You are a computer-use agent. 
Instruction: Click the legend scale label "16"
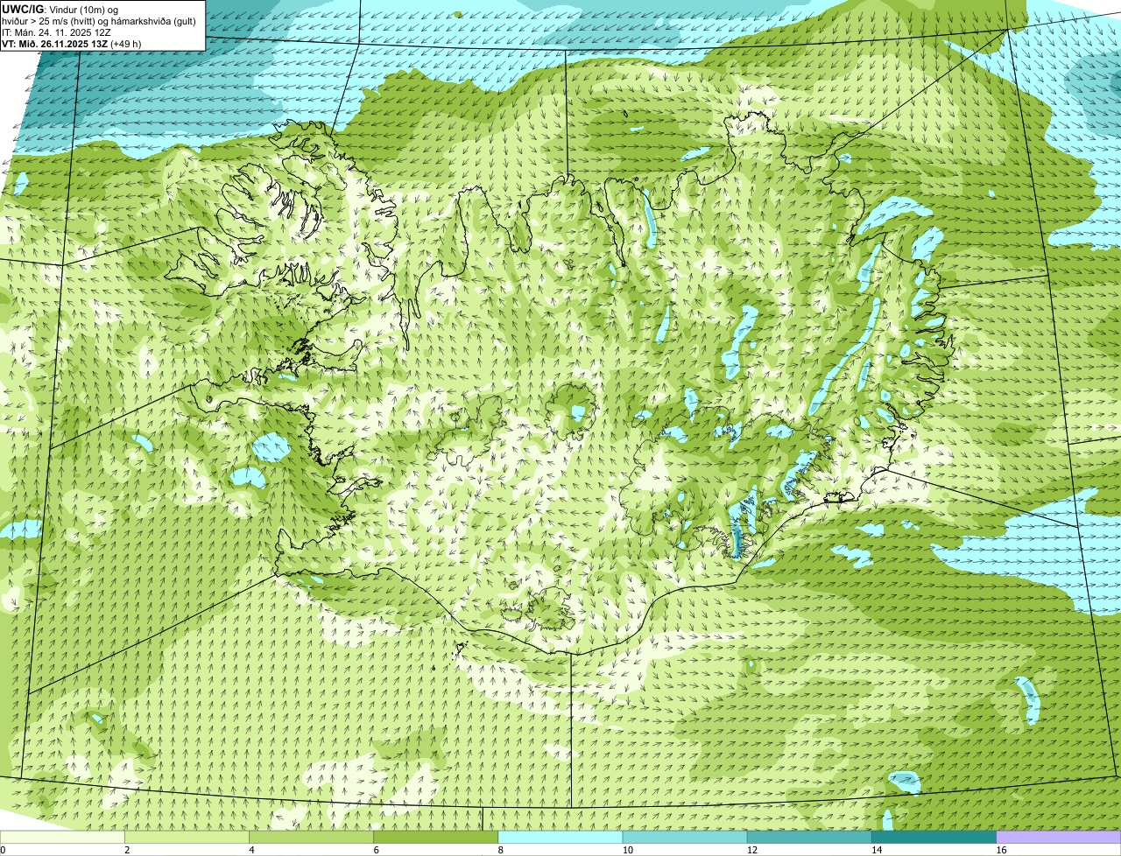(1000, 850)
